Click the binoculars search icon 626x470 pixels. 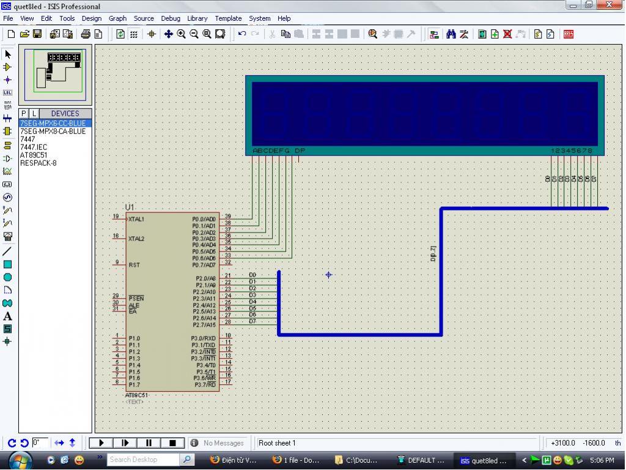point(451,34)
